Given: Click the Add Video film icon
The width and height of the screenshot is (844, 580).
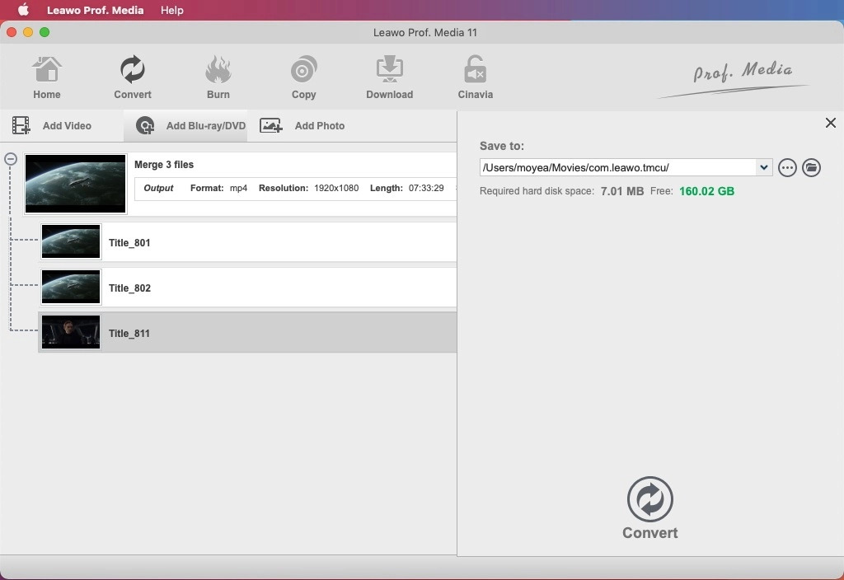Looking at the screenshot, I should pyautogui.click(x=21, y=125).
